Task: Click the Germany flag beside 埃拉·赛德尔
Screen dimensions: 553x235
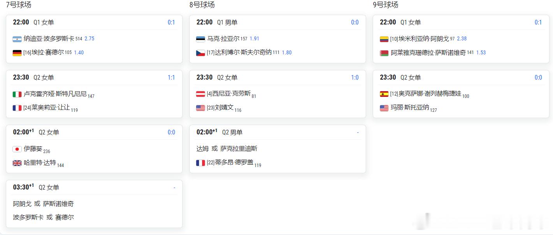Action: [17, 53]
